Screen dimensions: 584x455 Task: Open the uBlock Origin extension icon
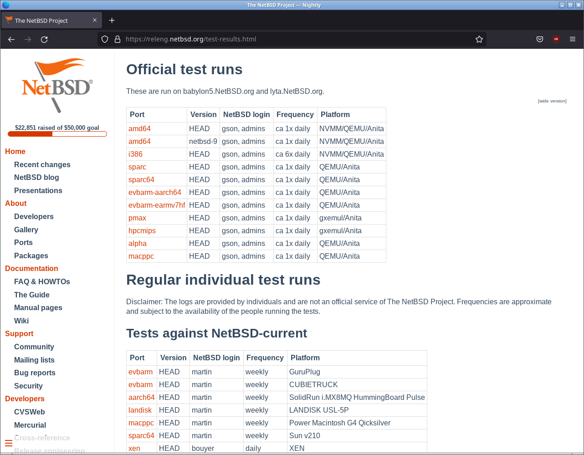coord(556,39)
